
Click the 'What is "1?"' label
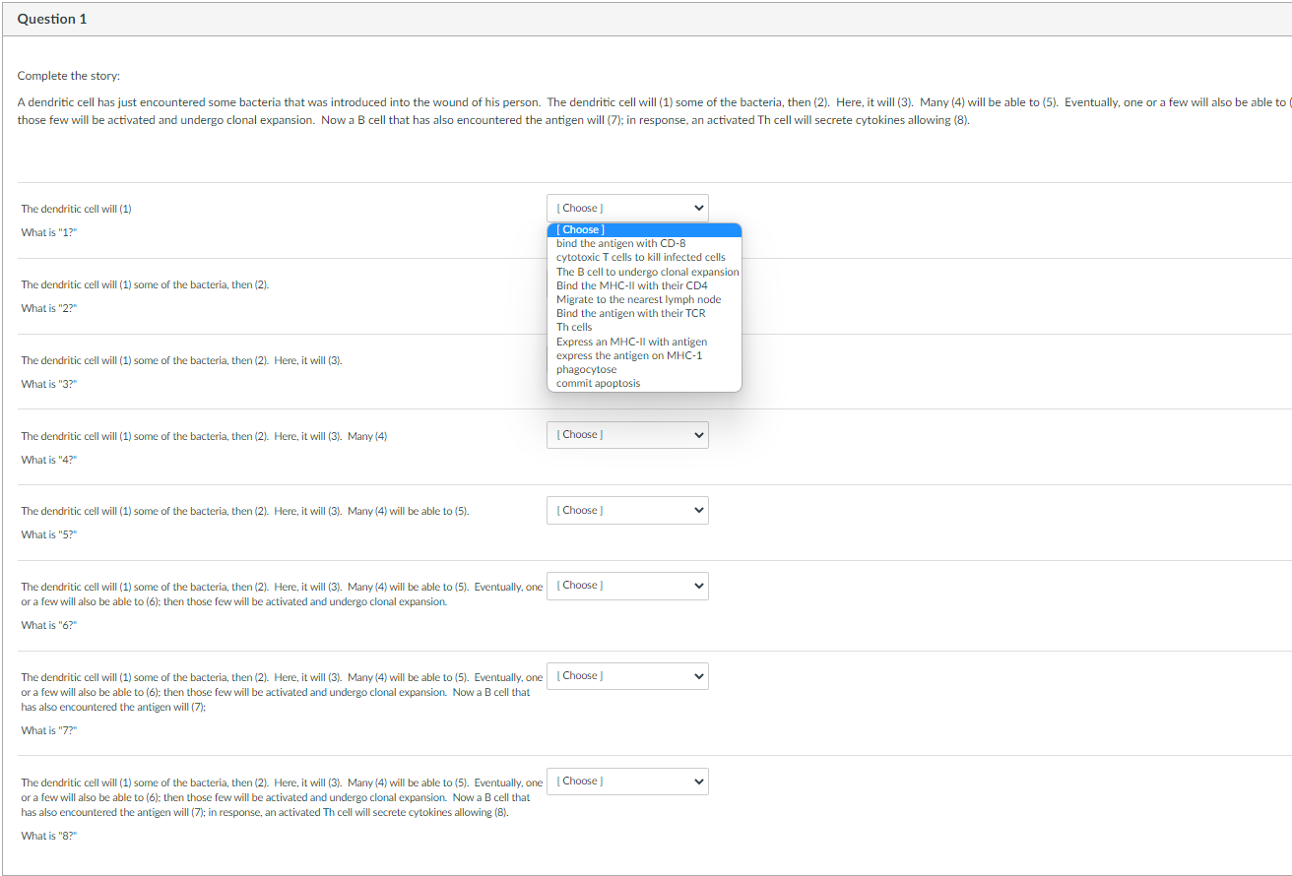click(x=49, y=232)
